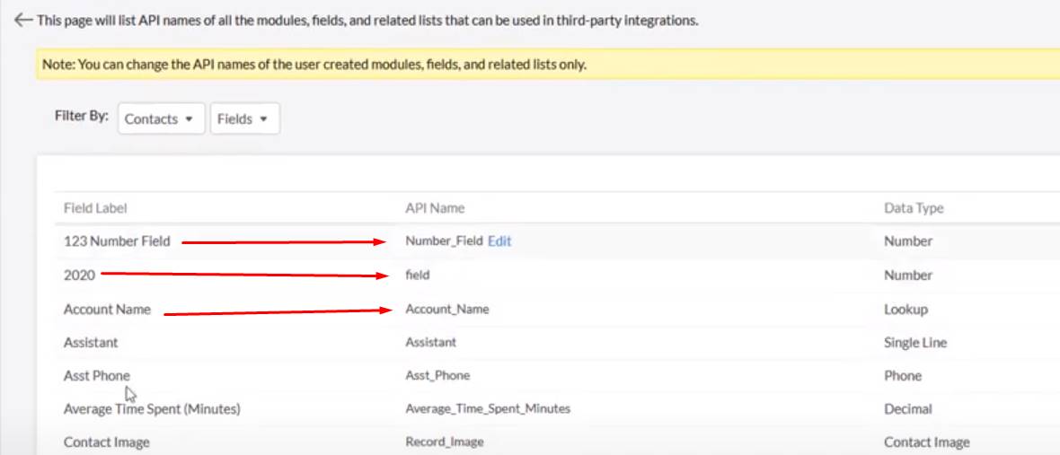The width and height of the screenshot is (1060, 455).
Task: Click the Data Type column header
Action: click(914, 208)
